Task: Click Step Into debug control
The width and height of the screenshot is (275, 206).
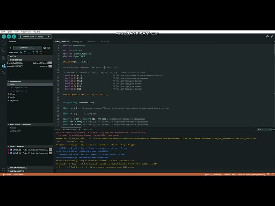Action: [29, 52]
